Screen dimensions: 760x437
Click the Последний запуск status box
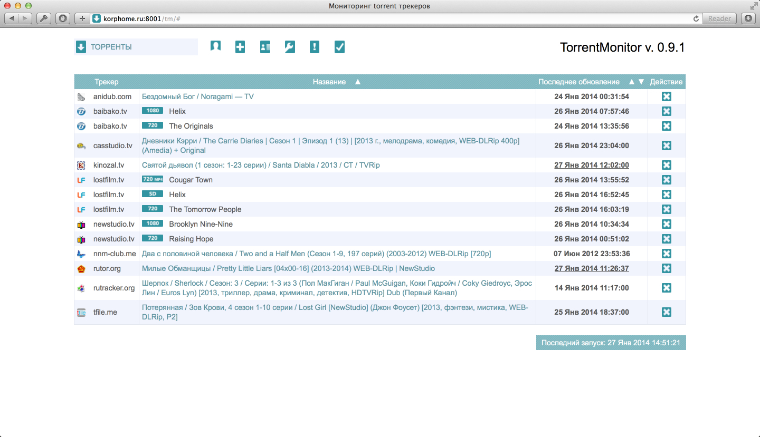[x=611, y=343]
